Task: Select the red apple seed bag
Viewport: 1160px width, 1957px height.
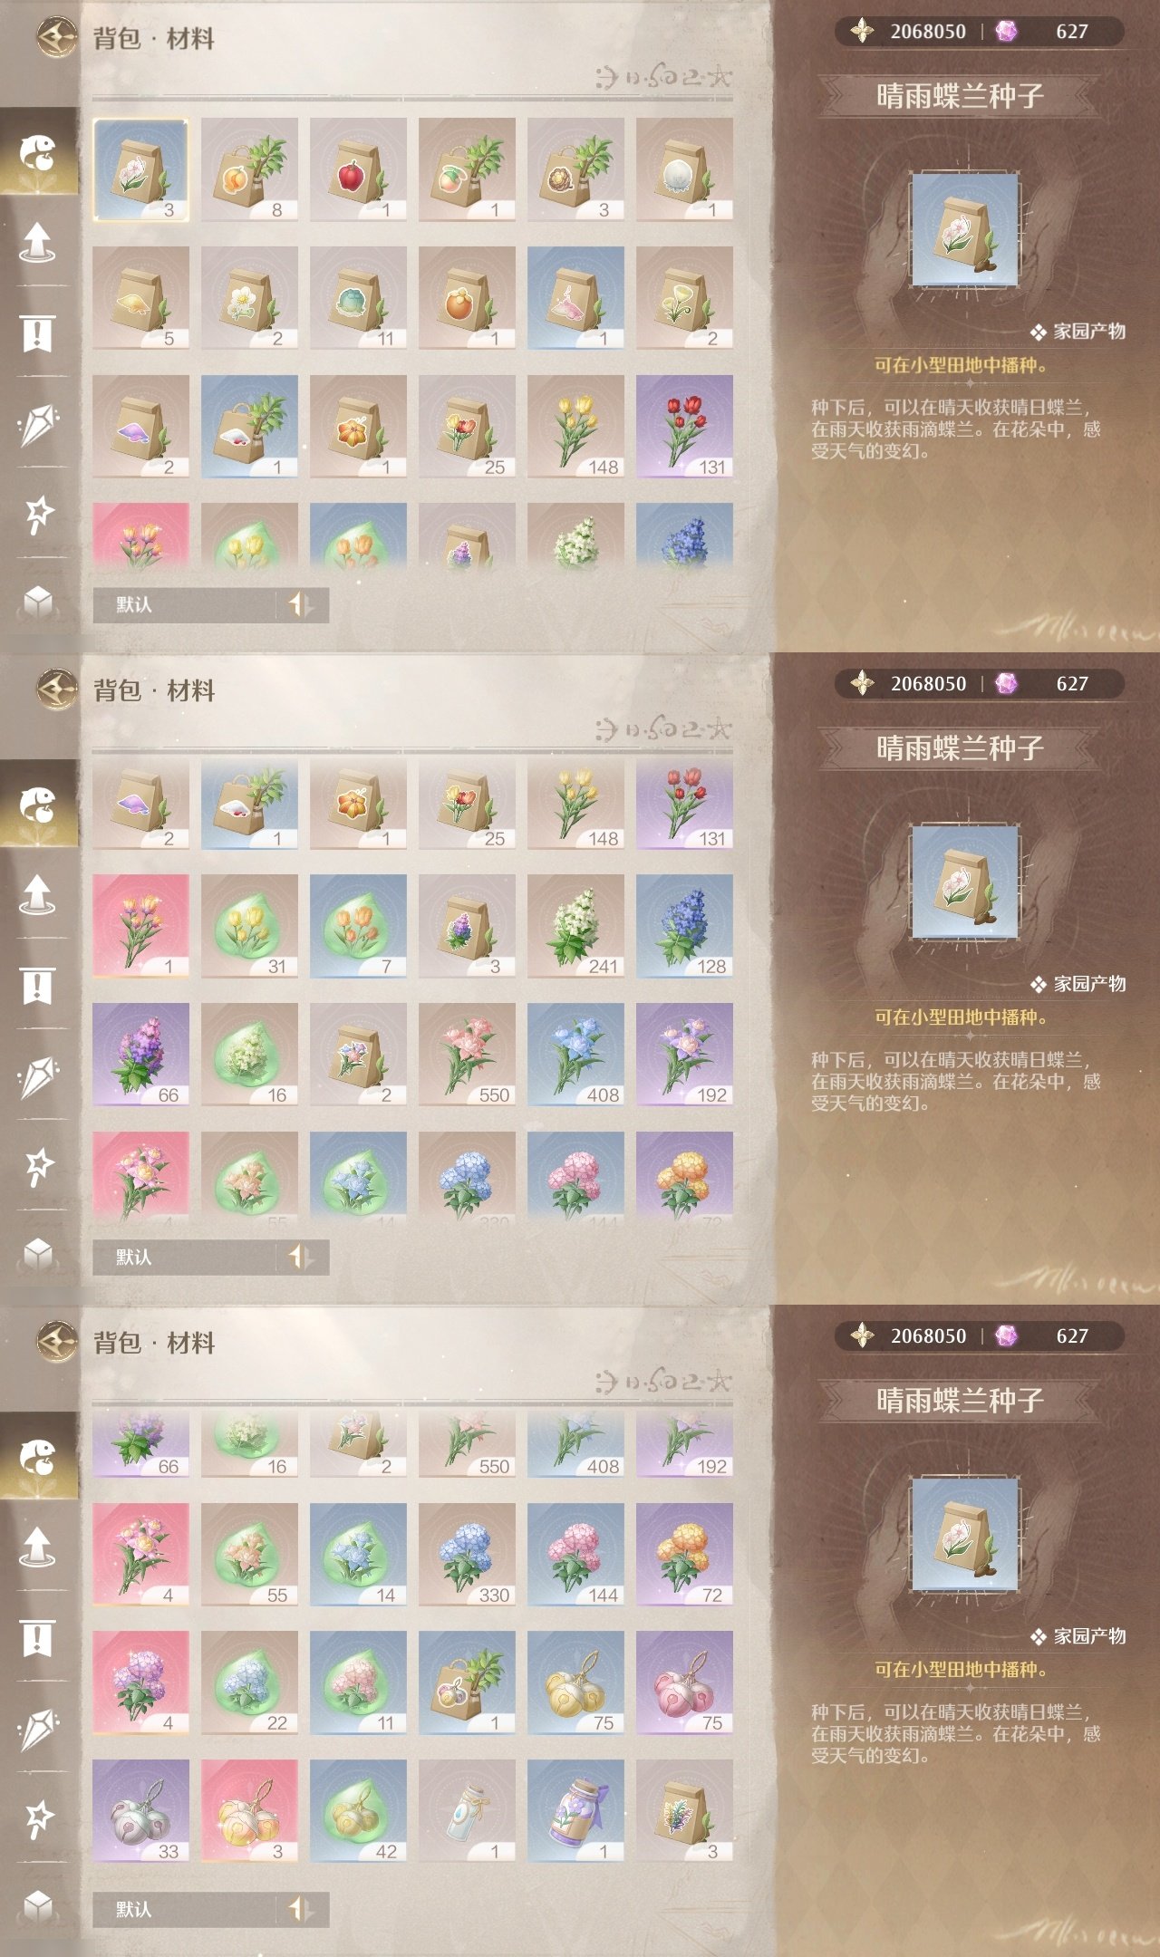Action: 358,169
